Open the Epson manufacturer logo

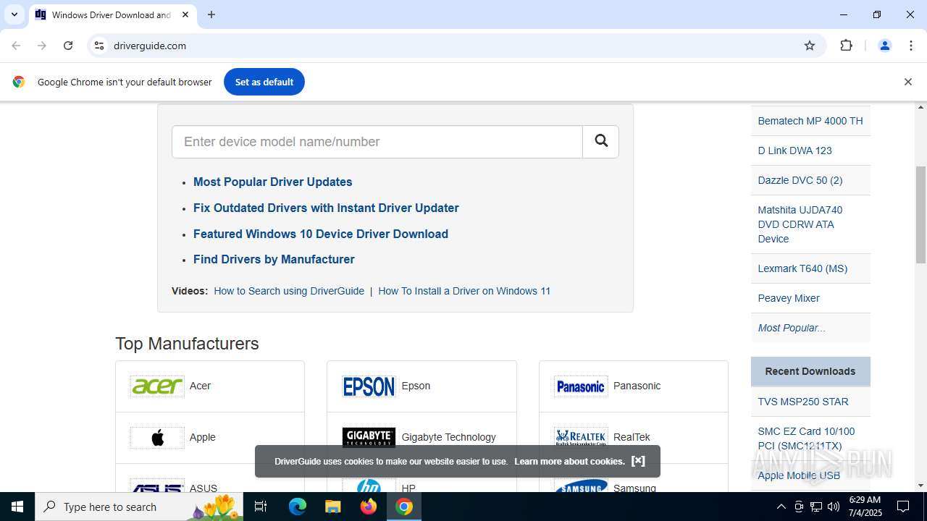369,386
